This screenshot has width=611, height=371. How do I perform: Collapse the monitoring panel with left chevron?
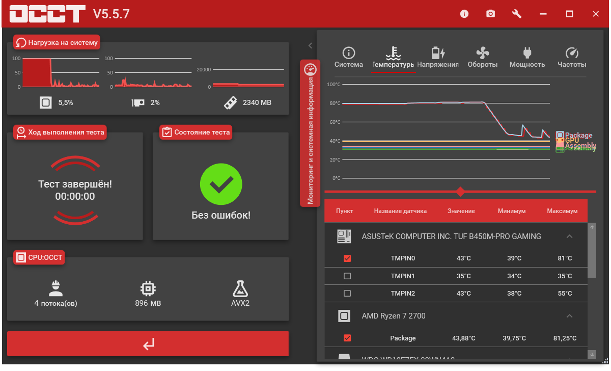pos(310,45)
